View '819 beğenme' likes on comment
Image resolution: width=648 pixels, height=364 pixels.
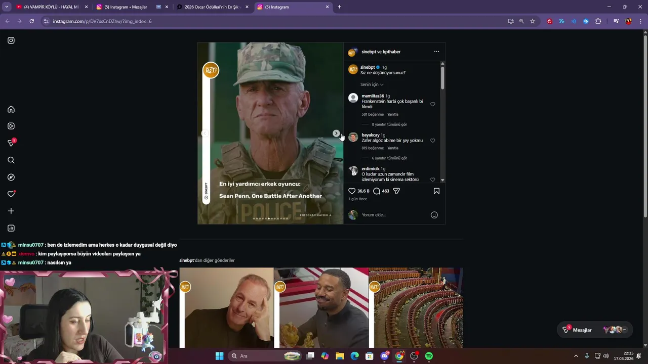(x=373, y=148)
